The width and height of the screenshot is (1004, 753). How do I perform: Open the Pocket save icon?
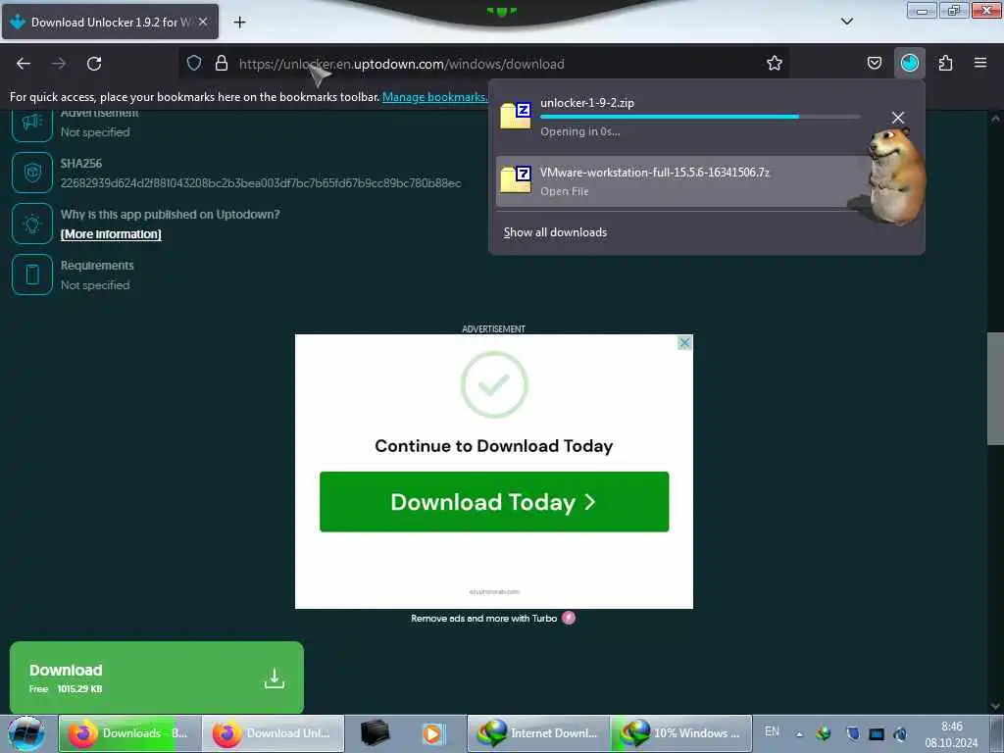874,63
